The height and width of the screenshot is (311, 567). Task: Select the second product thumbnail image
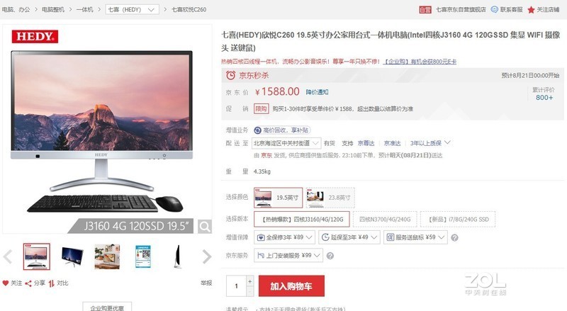[x=72, y=256]
